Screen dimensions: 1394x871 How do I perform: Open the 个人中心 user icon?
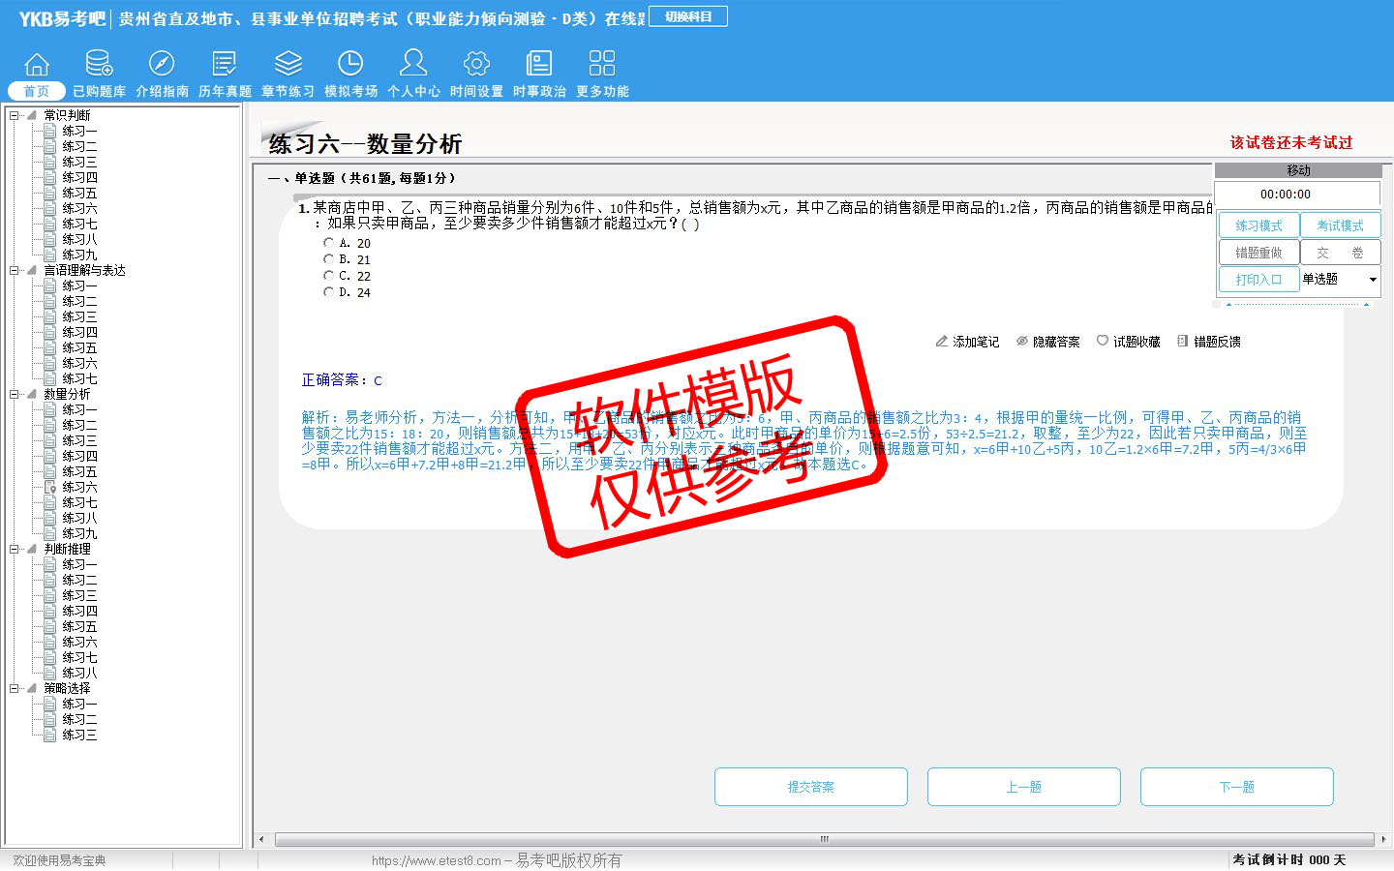point(413,65)
